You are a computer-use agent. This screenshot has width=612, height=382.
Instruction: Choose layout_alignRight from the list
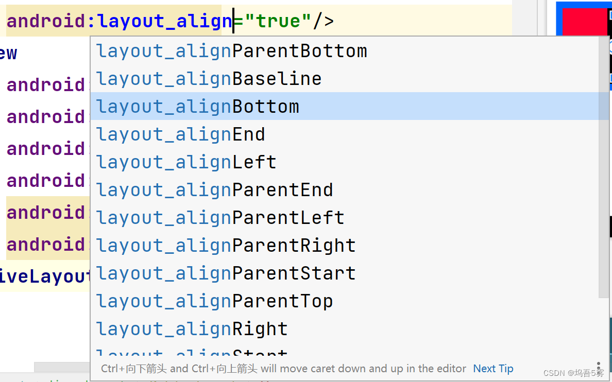pos(192,329)
